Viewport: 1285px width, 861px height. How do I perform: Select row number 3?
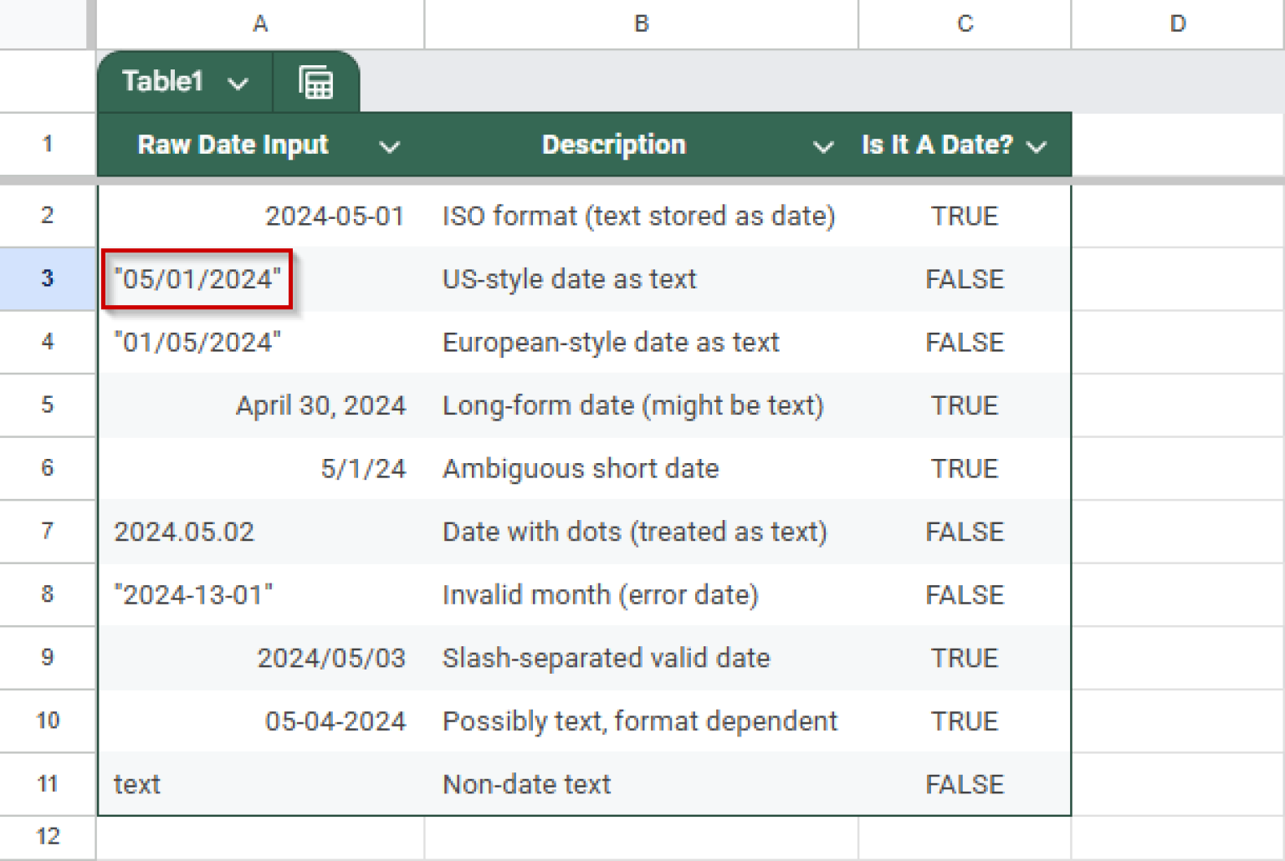pos(47,278)
